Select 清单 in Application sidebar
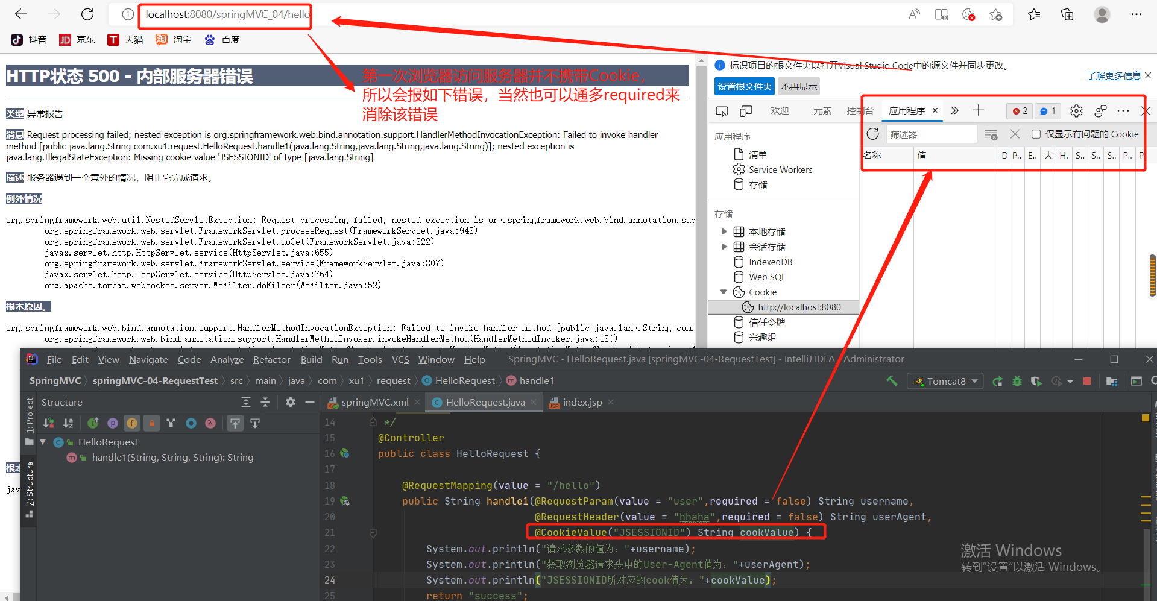The width and height of the screenshot is (1157, 601). (x=758, y=154)
